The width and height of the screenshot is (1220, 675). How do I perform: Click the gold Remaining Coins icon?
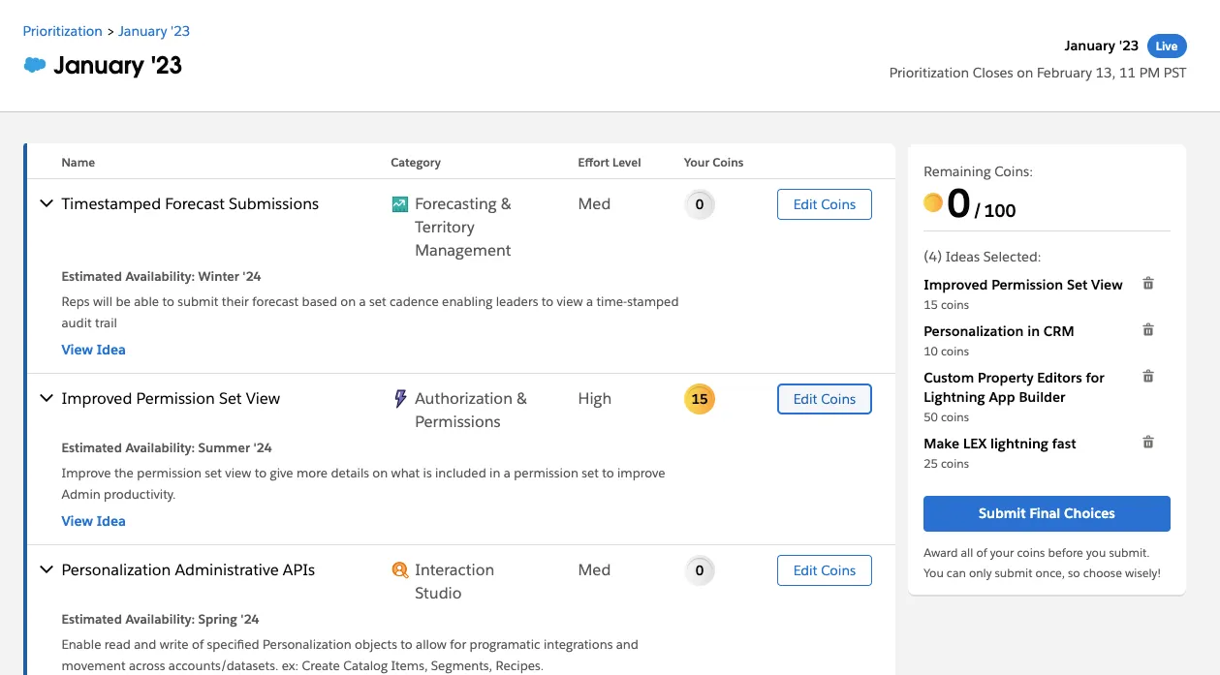933,202
